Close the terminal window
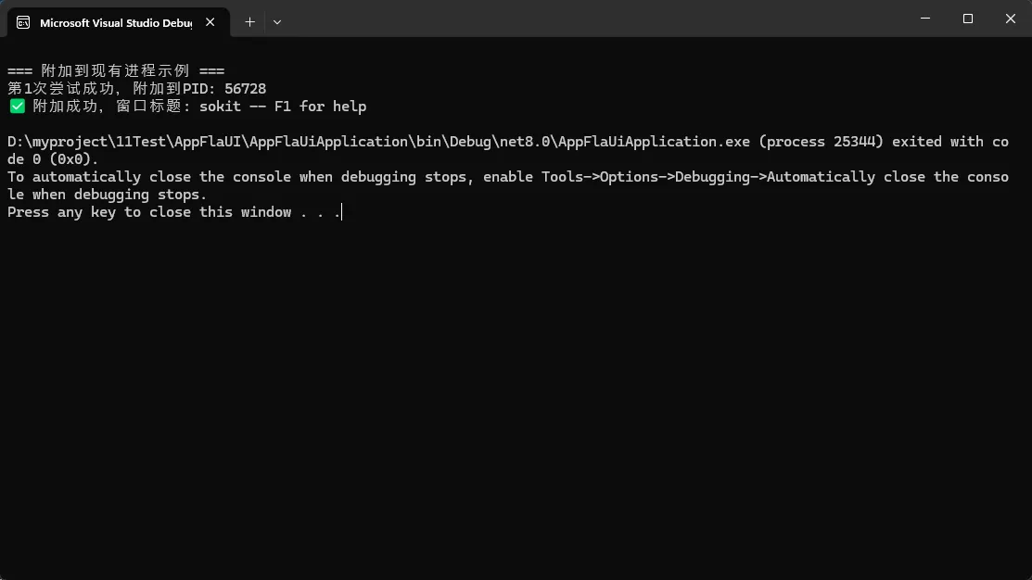Image resolution: width=1032 pixels, height=580 pixels. click(1009, 19)
